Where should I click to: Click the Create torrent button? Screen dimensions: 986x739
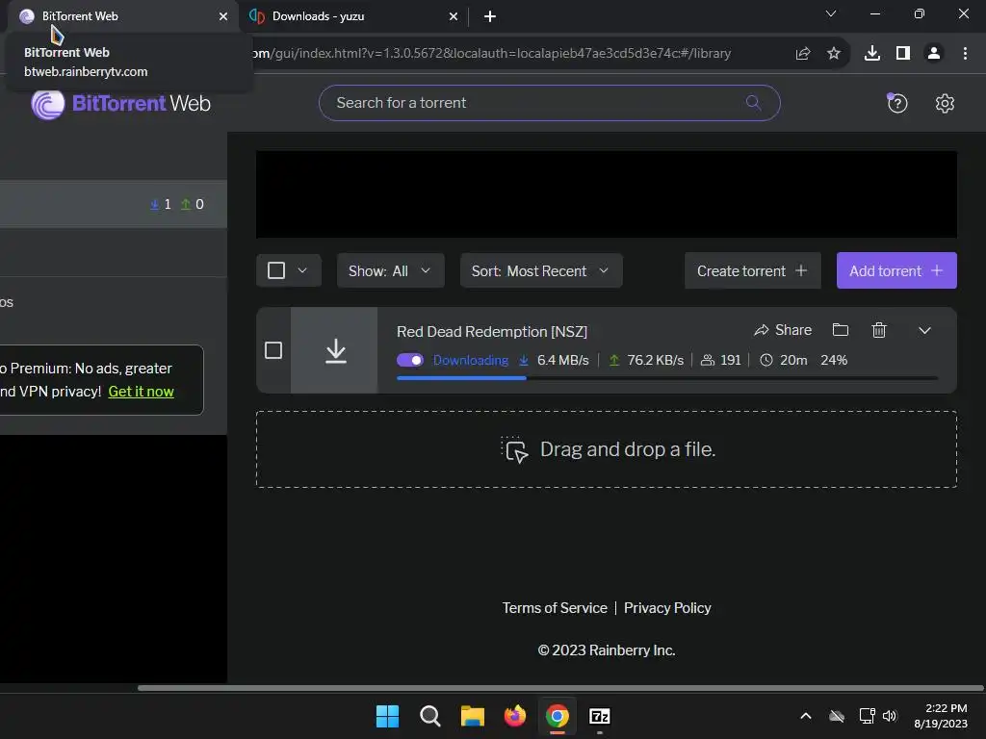[752, 270]
